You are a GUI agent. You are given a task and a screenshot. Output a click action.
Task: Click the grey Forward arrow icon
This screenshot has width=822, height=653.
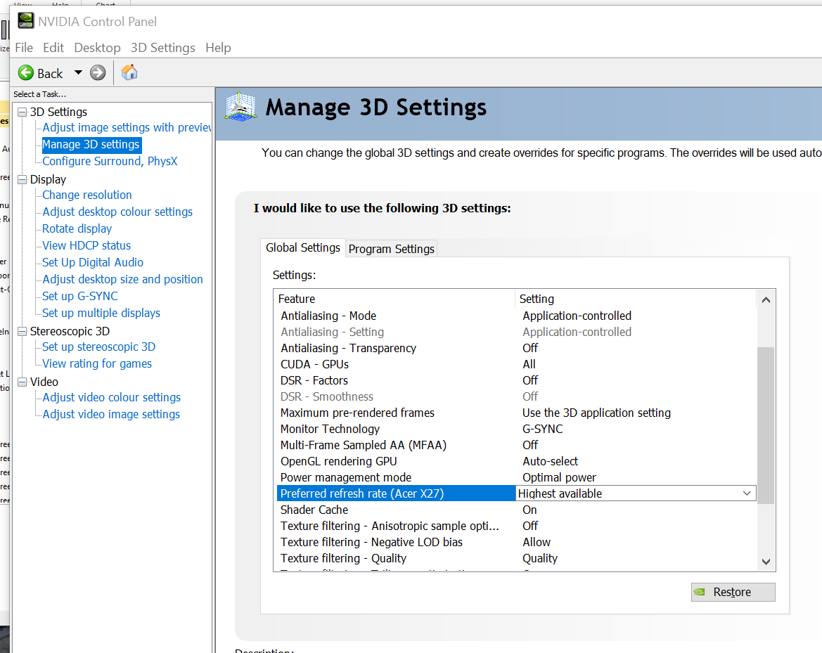click(x=98, y=73)
